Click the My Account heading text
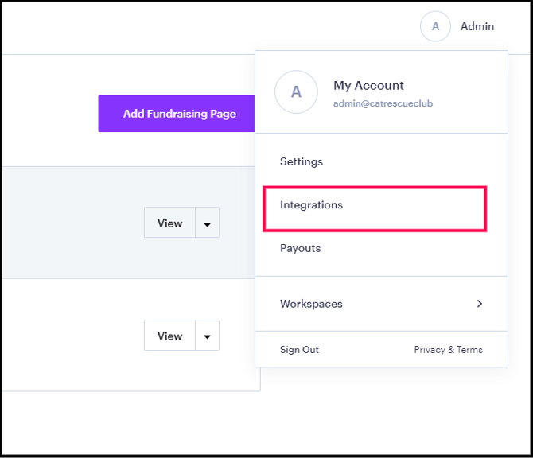Screen dimensions: 533x458 click(368, 86)
